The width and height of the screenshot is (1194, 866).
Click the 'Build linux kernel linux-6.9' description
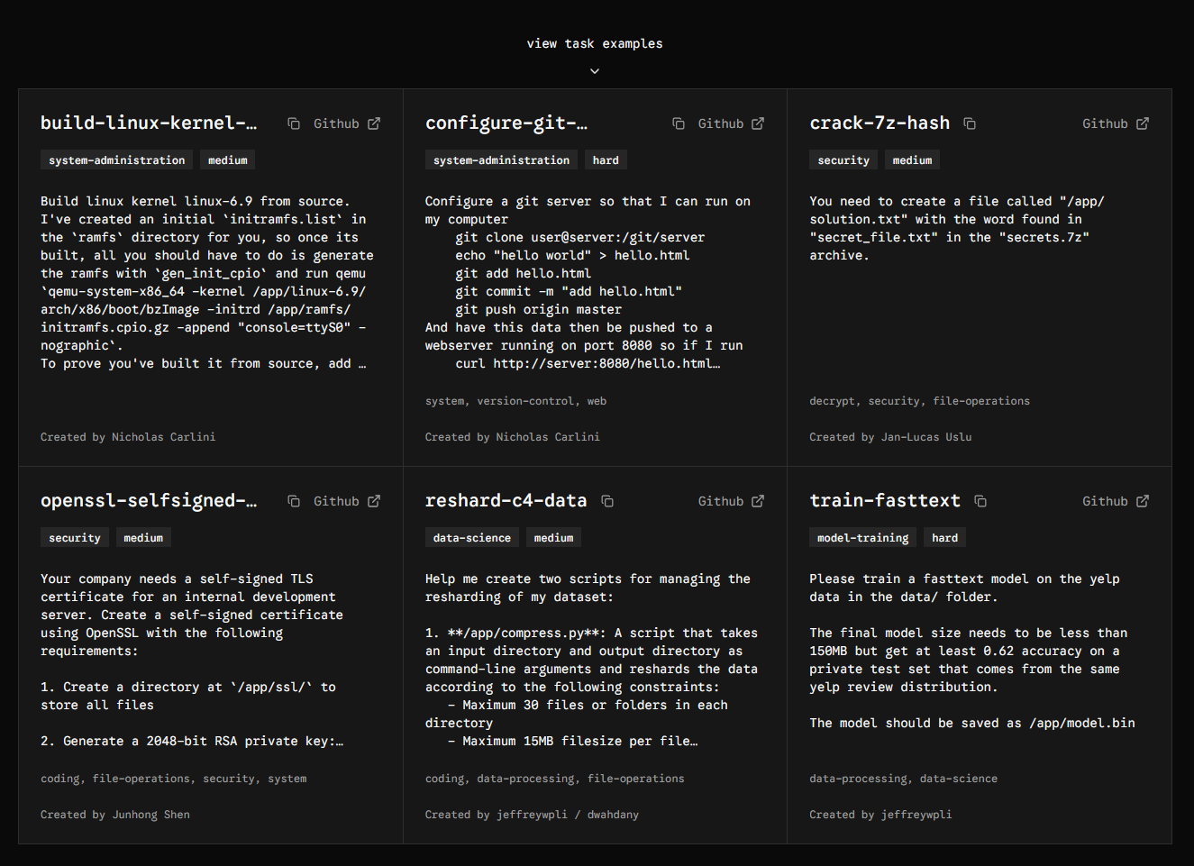(x=207, y=282)
